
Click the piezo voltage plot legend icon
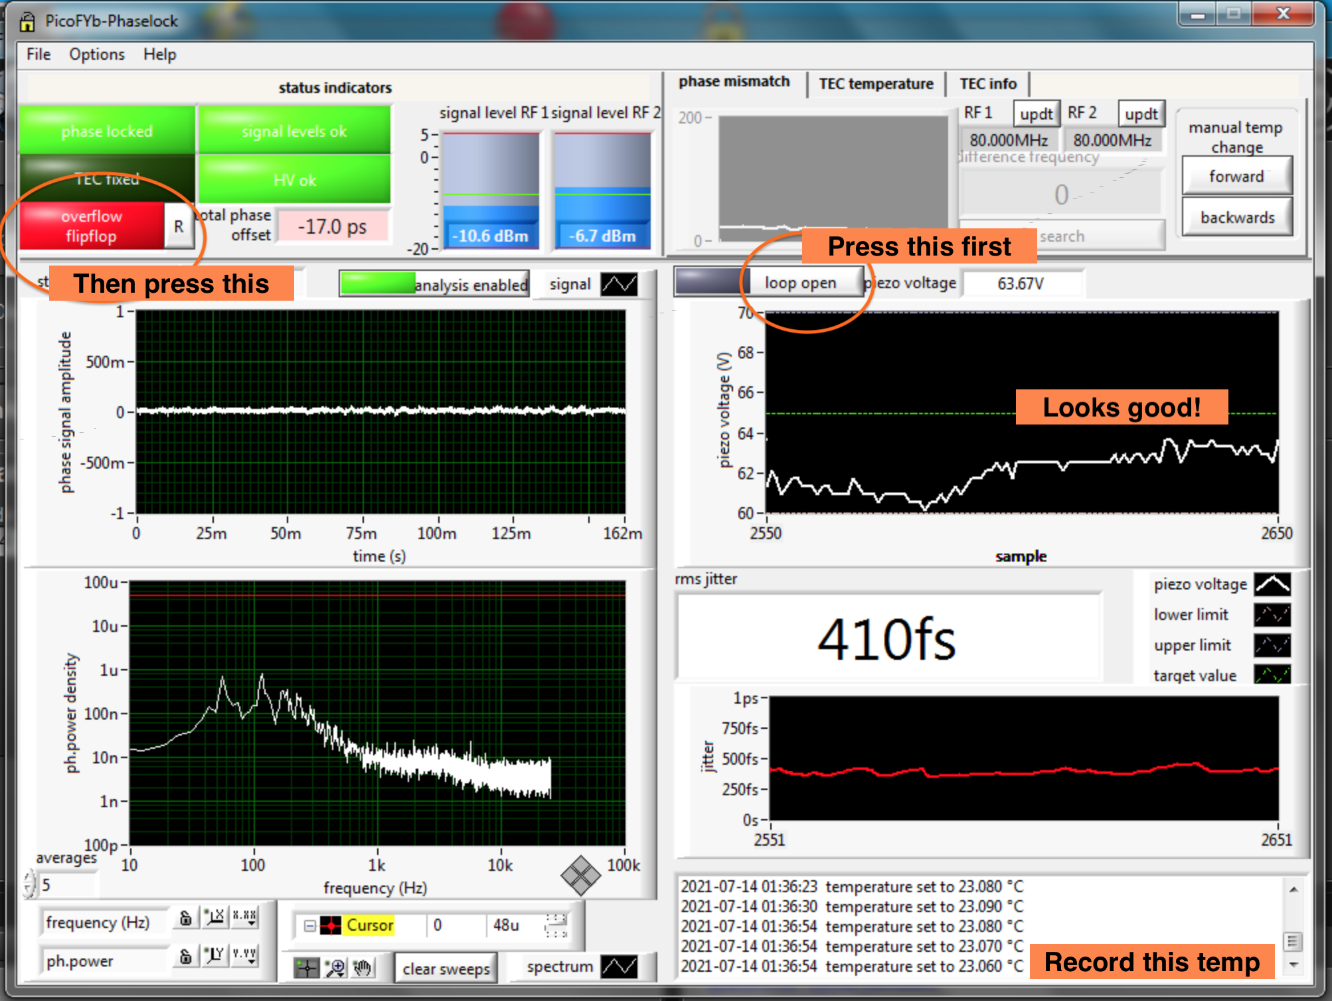click(x=1272, y=584)
